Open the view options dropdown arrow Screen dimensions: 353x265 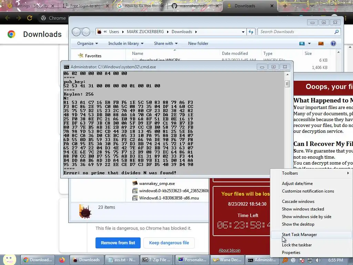309,43
